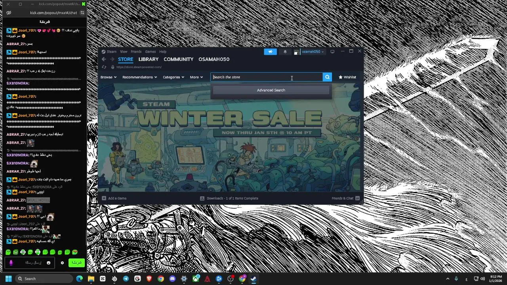
Task: Open Steam from the taskbar
Action: (x=253, y=279)
